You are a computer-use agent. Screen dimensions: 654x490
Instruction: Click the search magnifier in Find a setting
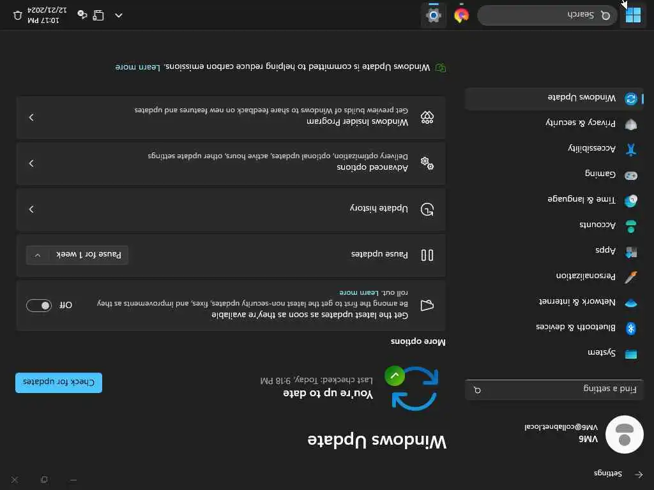tap(477, 390)
